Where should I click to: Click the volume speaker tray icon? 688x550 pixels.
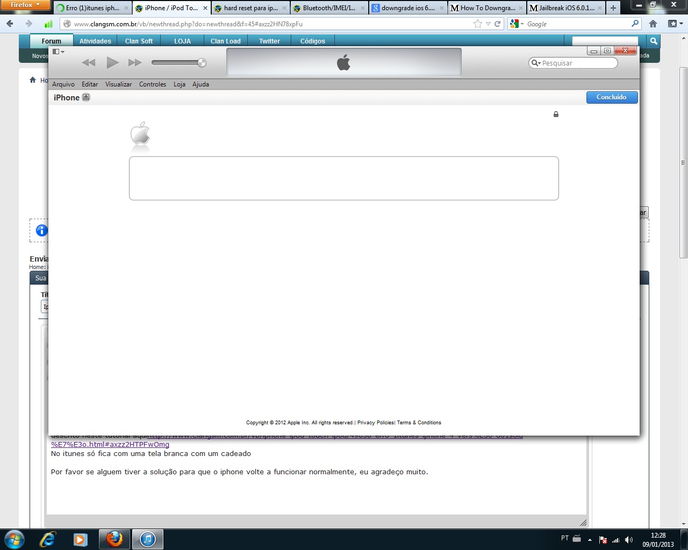point(629,540)
